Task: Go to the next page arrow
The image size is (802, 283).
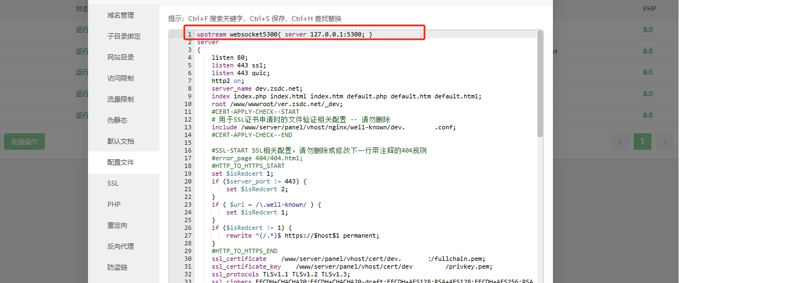Action: coord(665,141)
